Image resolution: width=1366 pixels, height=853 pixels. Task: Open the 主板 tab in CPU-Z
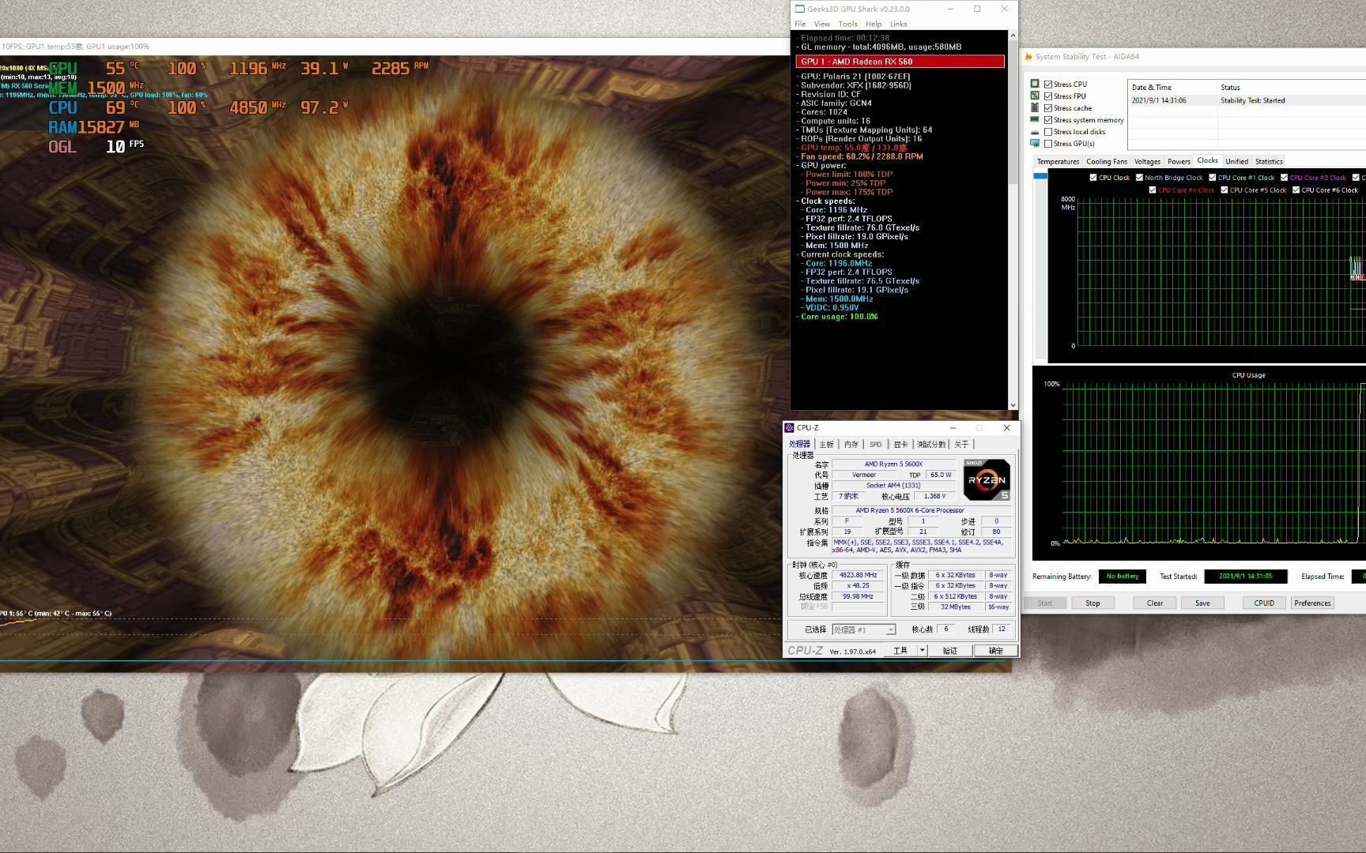826,445
